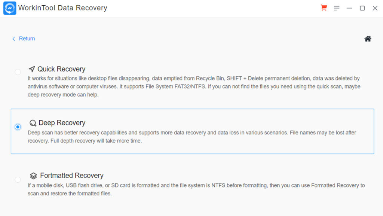Viewport: 383px width, 216px height.
Task: Open the hamburger menu in the title bar
Action: 337,7
